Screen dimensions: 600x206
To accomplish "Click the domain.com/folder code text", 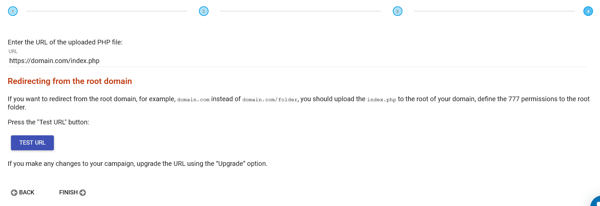I will coord(270,100).
